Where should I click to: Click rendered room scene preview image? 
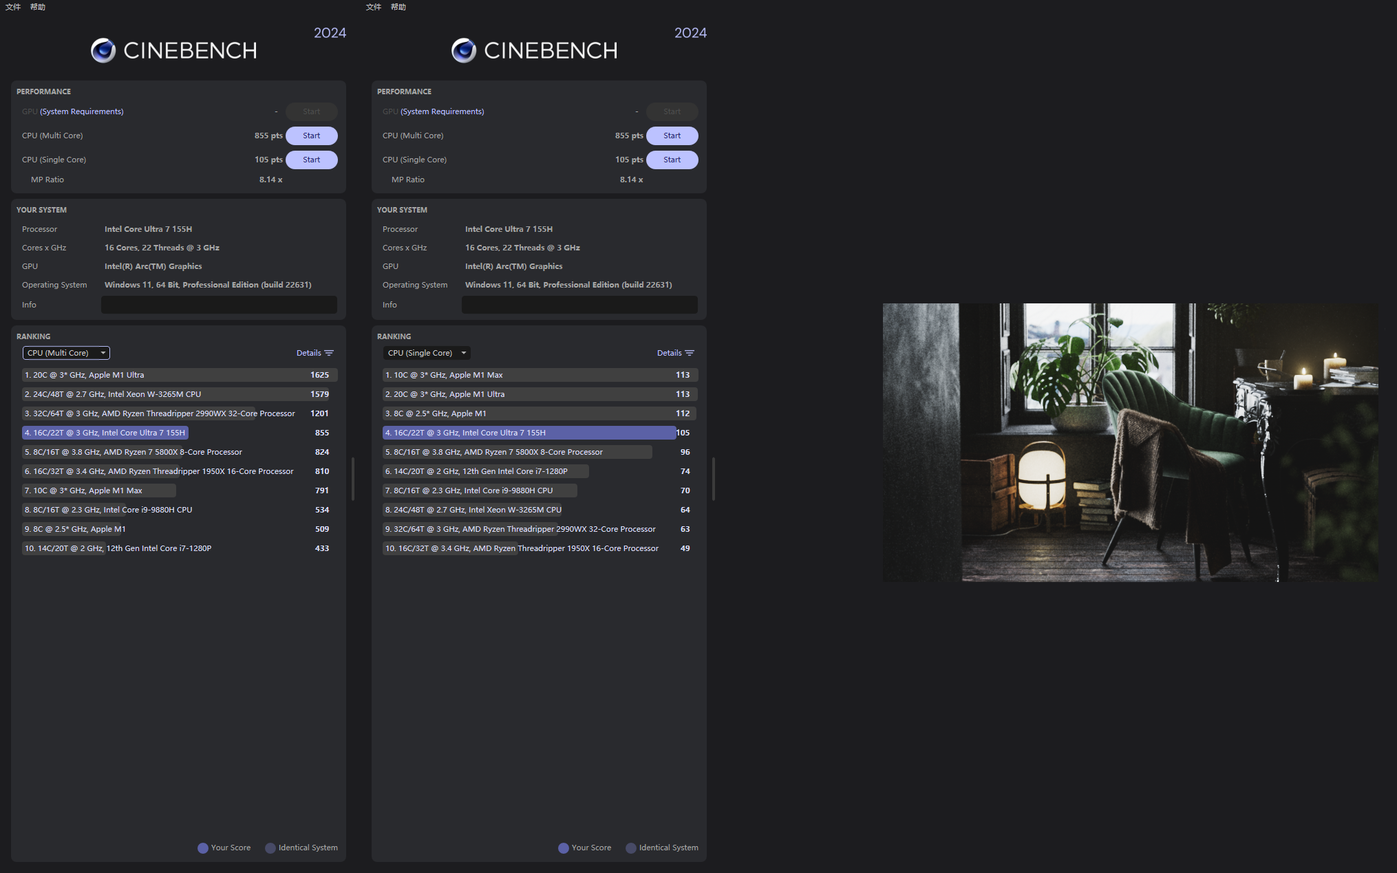point(1130,442)
